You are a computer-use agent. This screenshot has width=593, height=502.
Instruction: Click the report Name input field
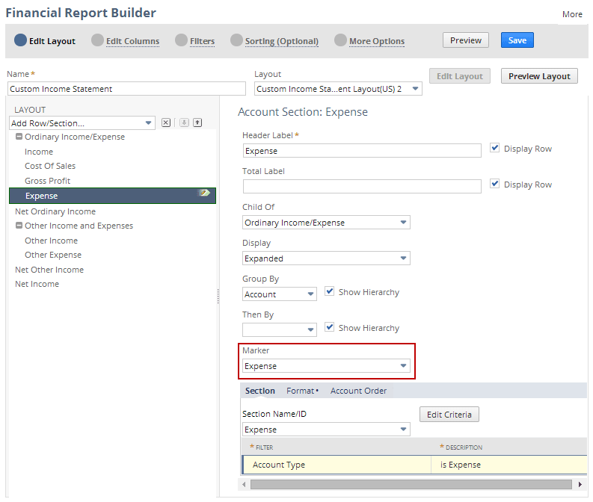point(126,89)
